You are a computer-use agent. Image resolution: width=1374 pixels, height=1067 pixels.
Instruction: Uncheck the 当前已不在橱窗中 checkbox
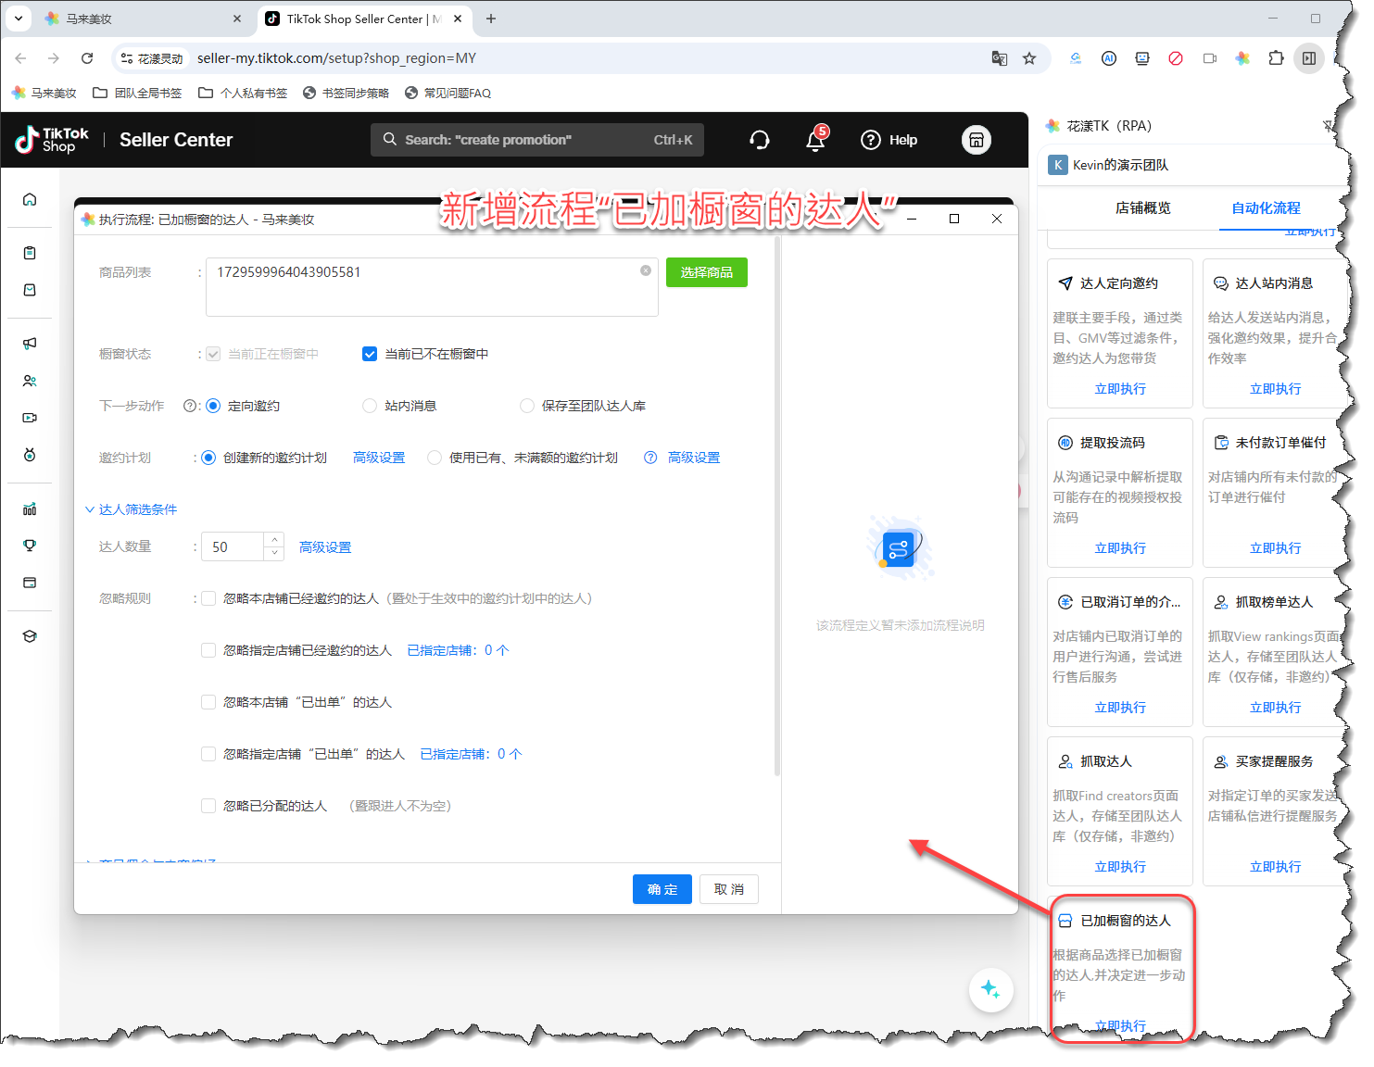click(x=370, y=354)
